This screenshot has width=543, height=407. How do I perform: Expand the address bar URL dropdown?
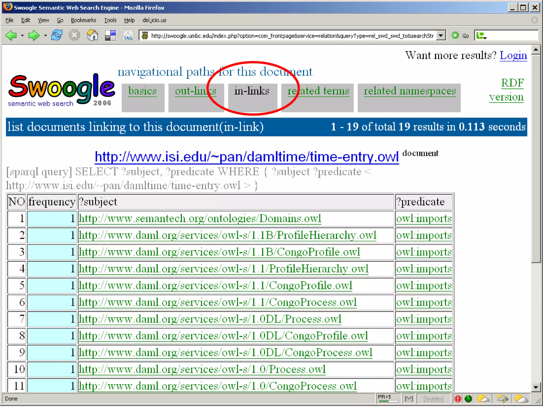click(x=441, y=35)
